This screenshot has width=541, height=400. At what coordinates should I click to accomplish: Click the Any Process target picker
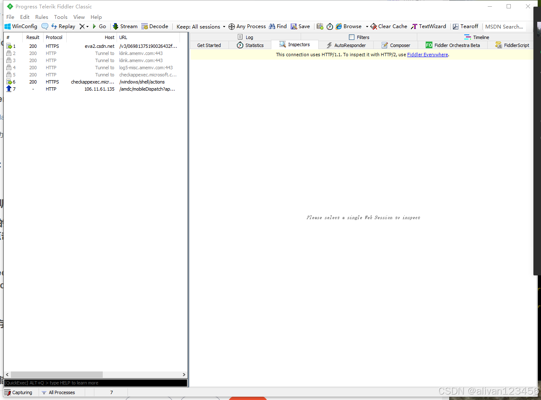tap(247, 26)
